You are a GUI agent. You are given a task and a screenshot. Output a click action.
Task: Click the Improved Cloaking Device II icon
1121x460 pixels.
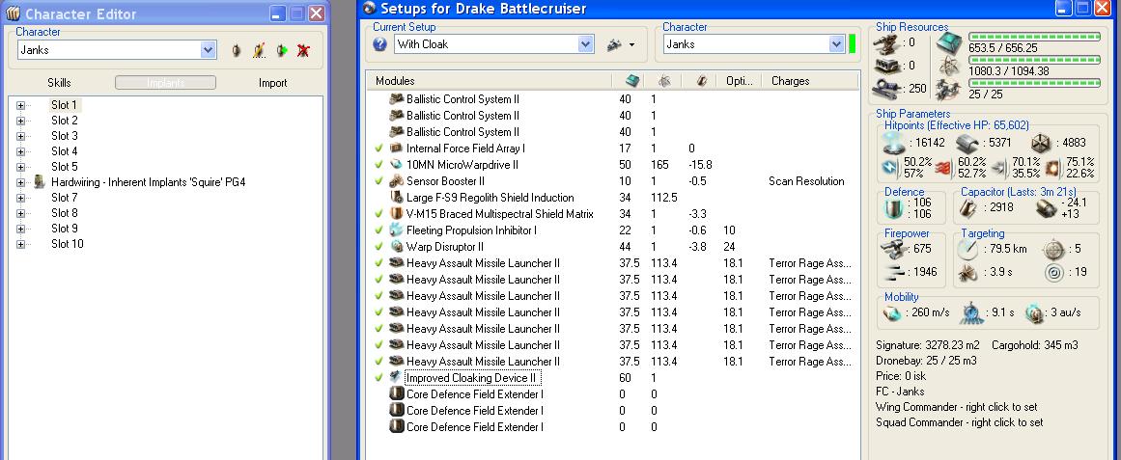pos(396,378)
